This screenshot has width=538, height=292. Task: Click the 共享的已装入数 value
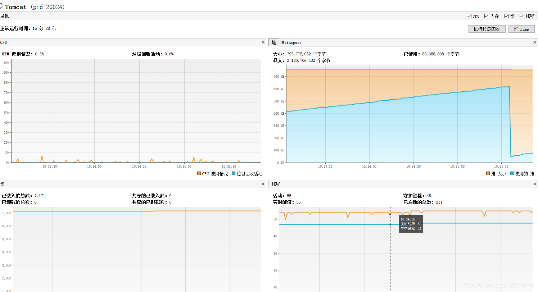coord(170,196)
